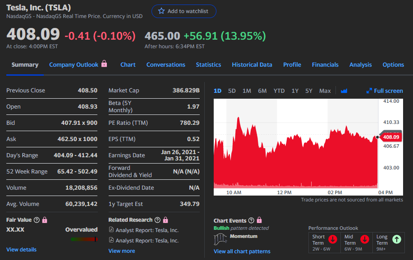Click the Market Cap value 386.829B
The width and height of the screenshot is (413, 260).
[186, 90]
